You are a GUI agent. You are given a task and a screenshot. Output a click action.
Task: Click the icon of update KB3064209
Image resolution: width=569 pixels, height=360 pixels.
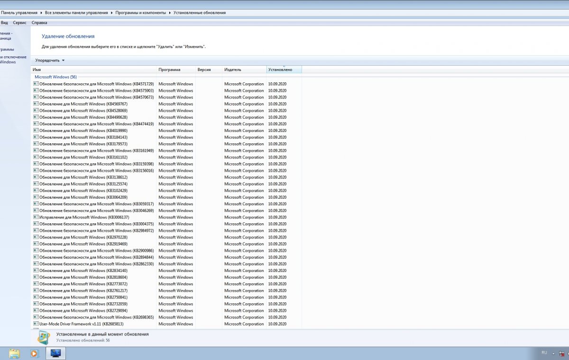pyautogui.click(x=36, y=197)
